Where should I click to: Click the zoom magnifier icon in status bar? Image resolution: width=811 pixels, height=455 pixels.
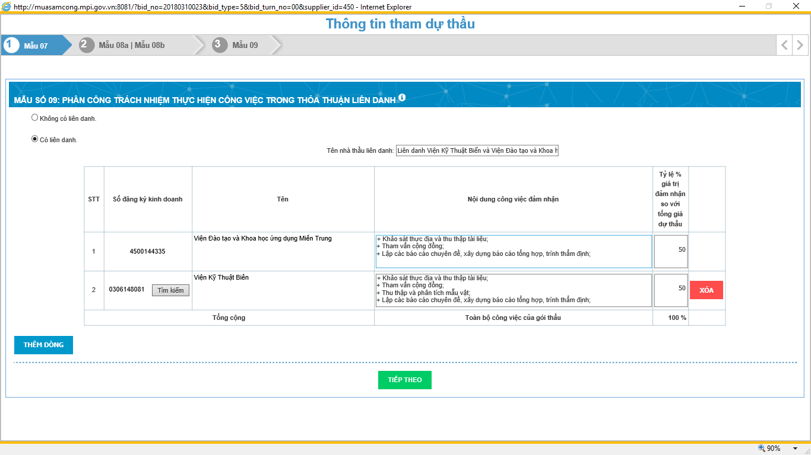761,448
